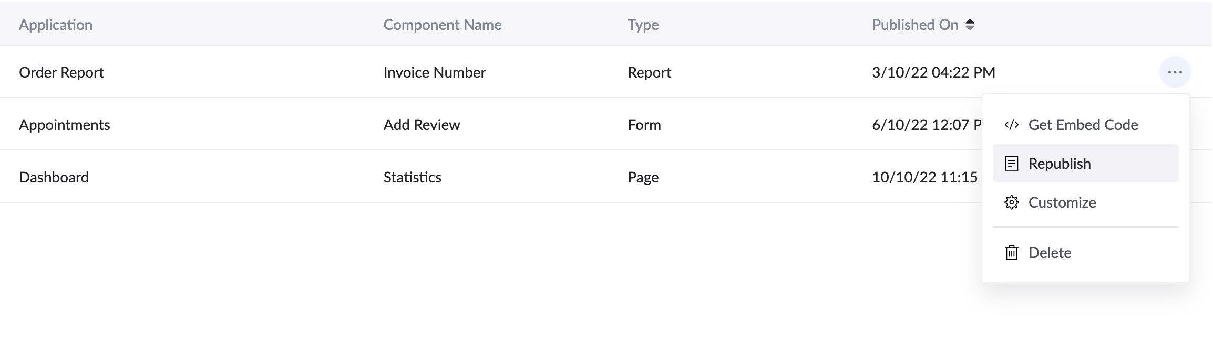This screenshot has width=1213, height=346.
Task: Click the Component Name column header
Action: (443, 25)
